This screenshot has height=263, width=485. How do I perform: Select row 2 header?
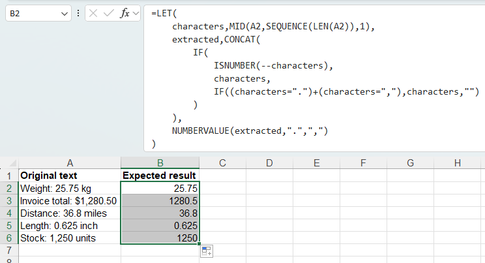pos(9,189)
